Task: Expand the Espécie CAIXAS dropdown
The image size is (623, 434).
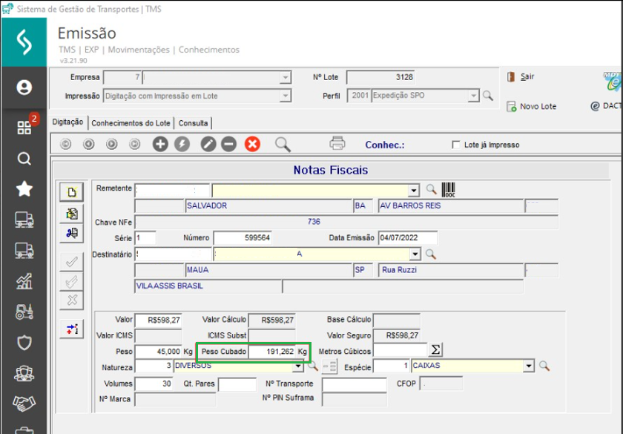Action: tap(528, 366)
